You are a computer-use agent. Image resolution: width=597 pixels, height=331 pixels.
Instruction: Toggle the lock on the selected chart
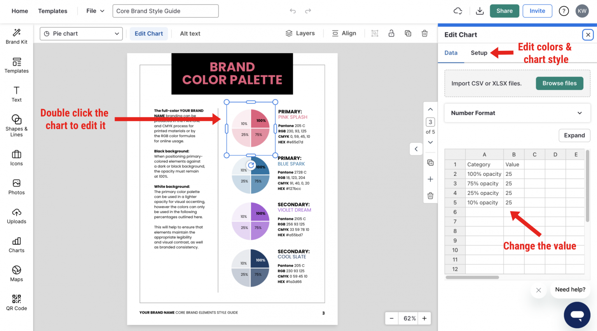click(x=391, y=33)
